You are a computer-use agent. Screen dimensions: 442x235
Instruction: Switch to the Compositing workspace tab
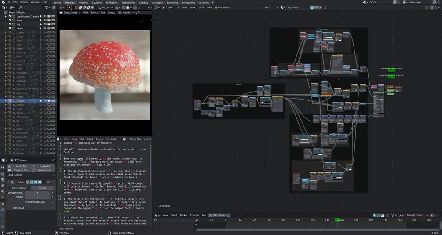pos(188,3)
